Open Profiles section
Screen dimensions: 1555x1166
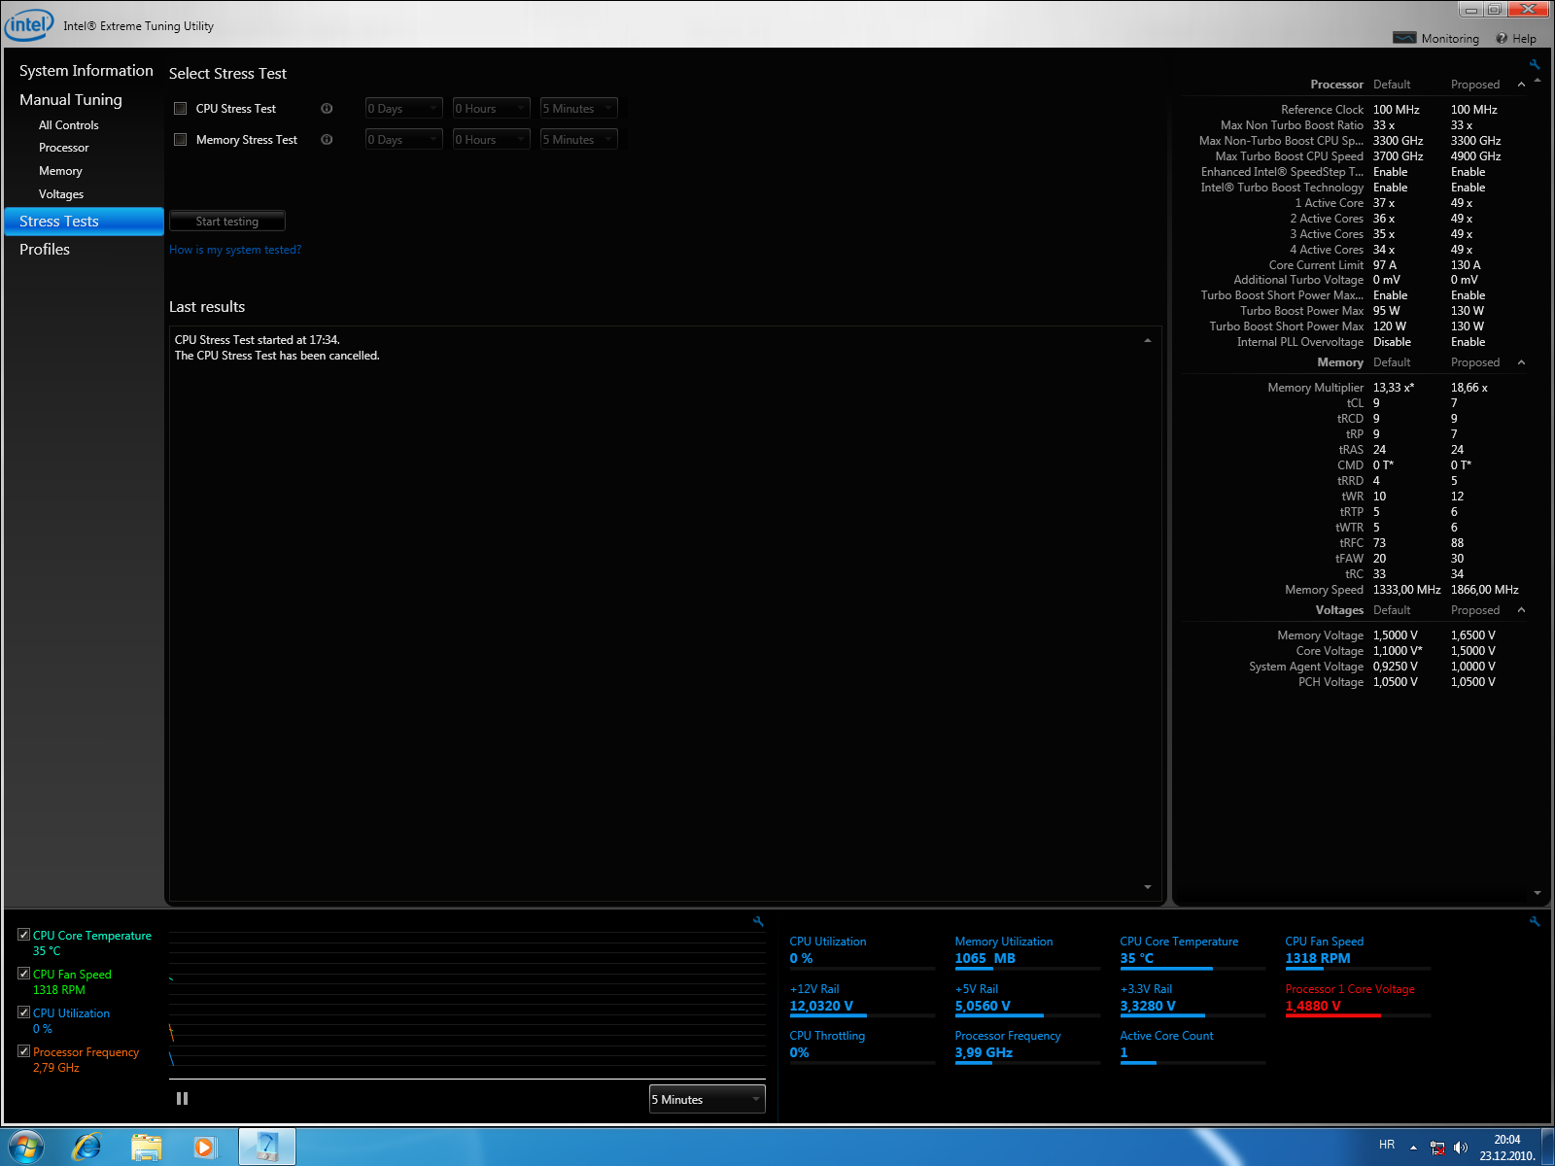tap(45, 250)
